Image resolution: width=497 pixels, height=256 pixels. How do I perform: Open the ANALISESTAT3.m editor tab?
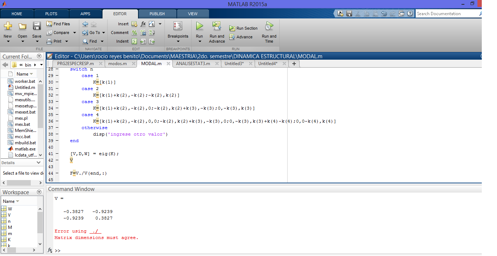pos(193,64)
